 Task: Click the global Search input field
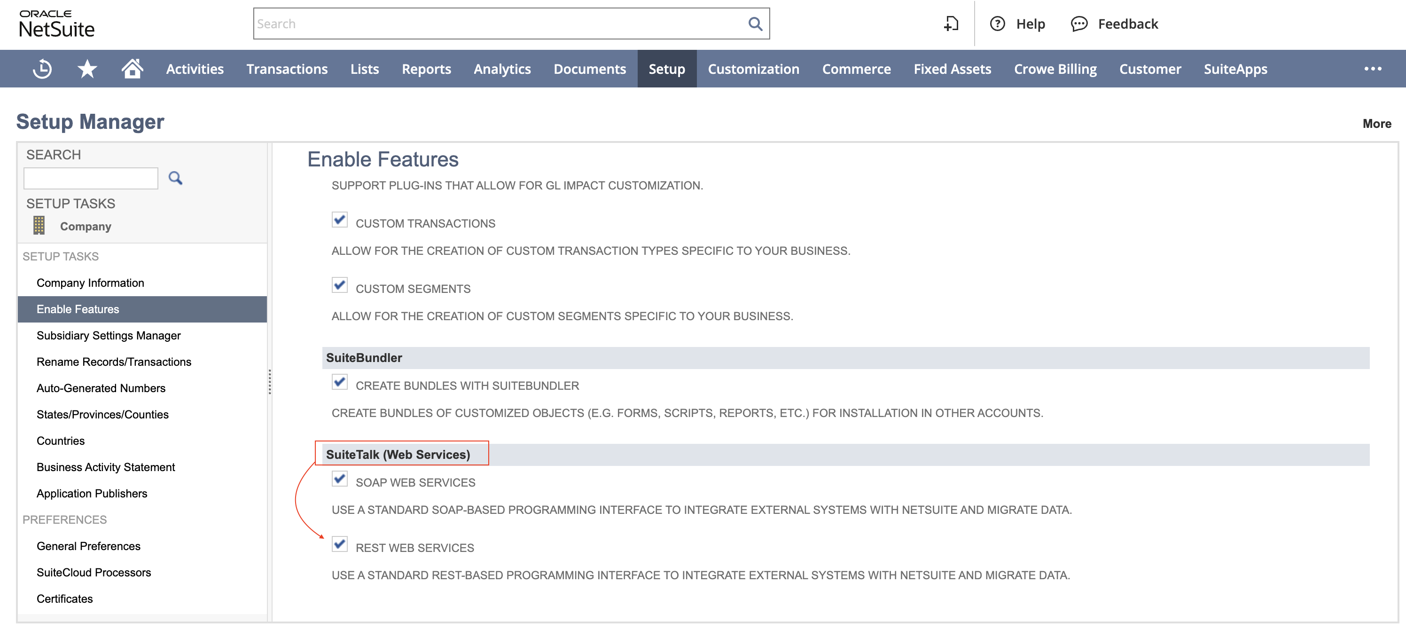511,24
